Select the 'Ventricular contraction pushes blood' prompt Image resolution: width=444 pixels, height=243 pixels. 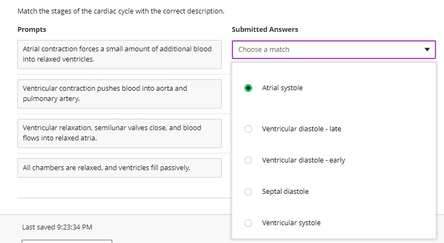coord(119,93)
